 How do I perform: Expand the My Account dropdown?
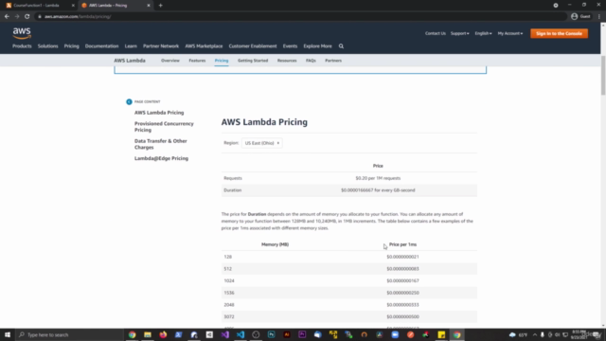click(x=509, y=33)
